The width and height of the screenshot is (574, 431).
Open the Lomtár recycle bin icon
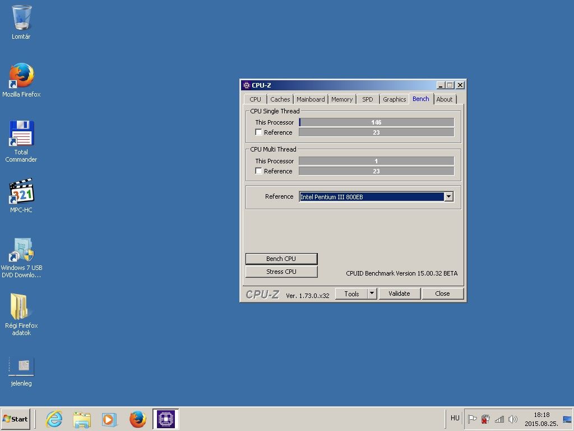[21, 22]
